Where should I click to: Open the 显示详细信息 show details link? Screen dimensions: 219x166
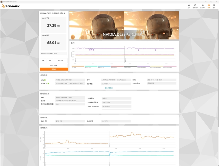[x=109, y=88]
